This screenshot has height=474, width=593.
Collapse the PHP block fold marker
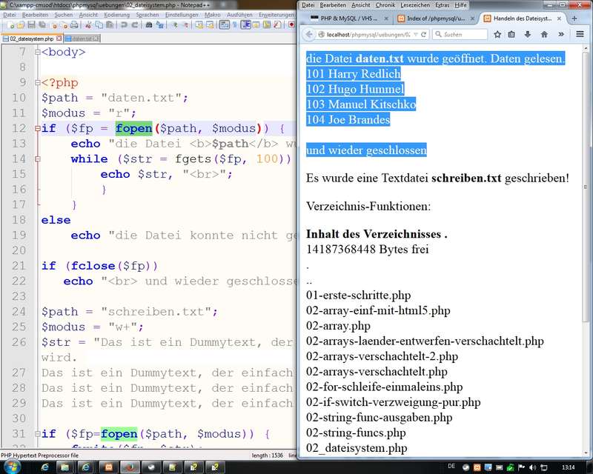point(37,83)
